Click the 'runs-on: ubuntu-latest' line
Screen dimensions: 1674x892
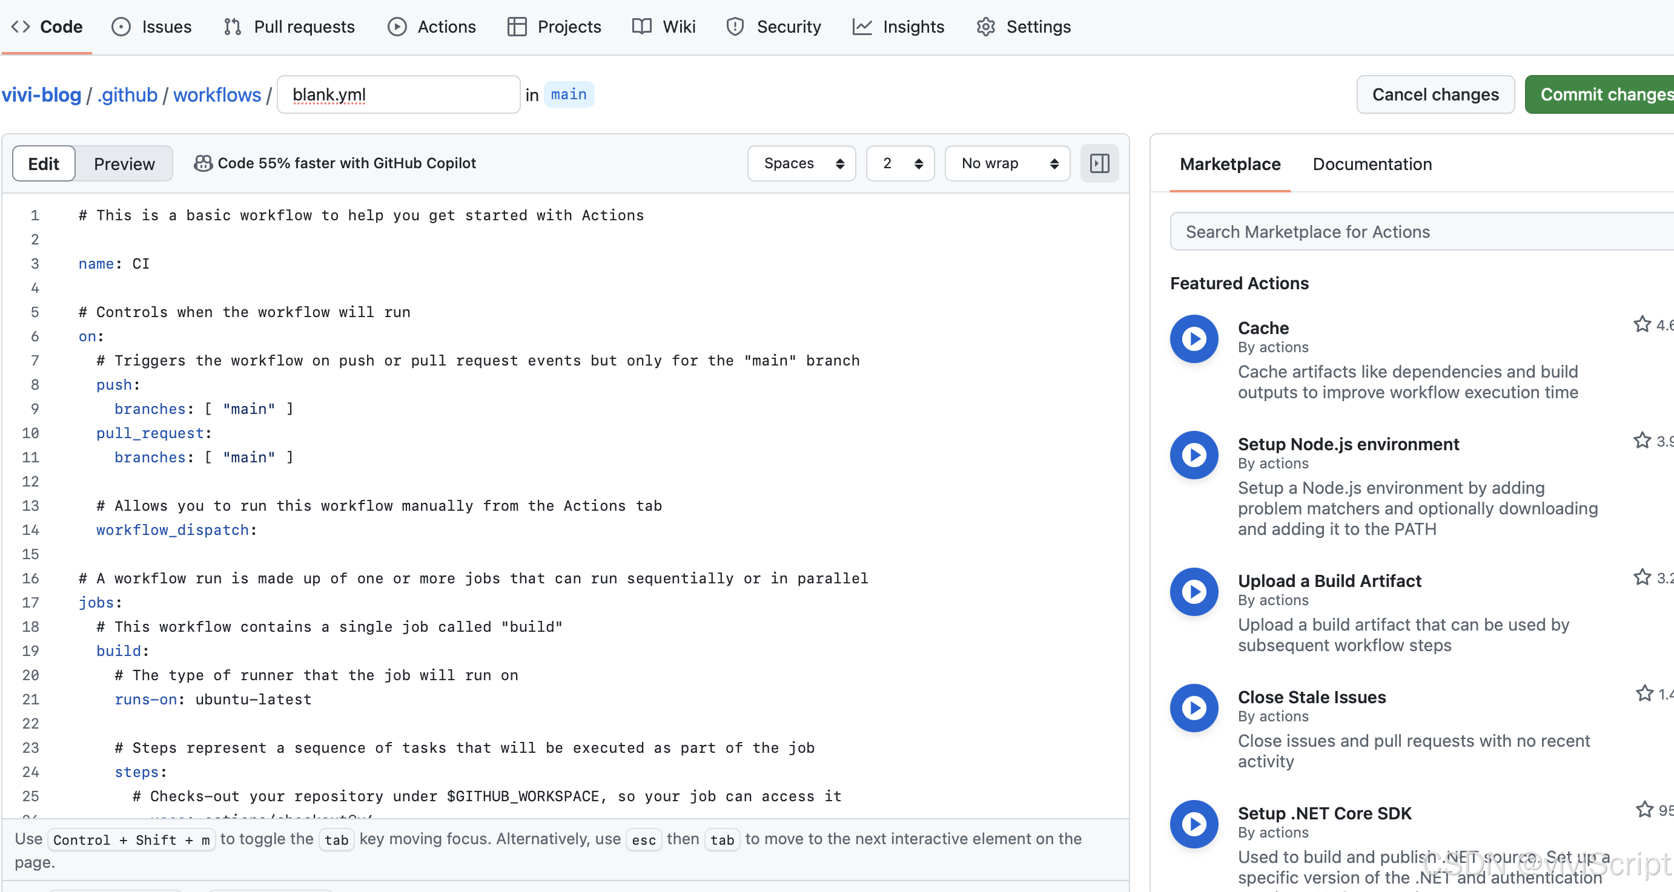tap(213, 699)
